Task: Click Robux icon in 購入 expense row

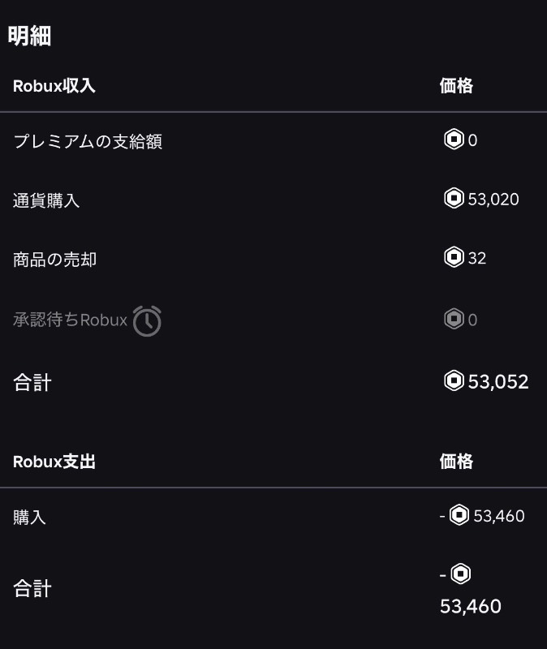Action: click(459, 515)
